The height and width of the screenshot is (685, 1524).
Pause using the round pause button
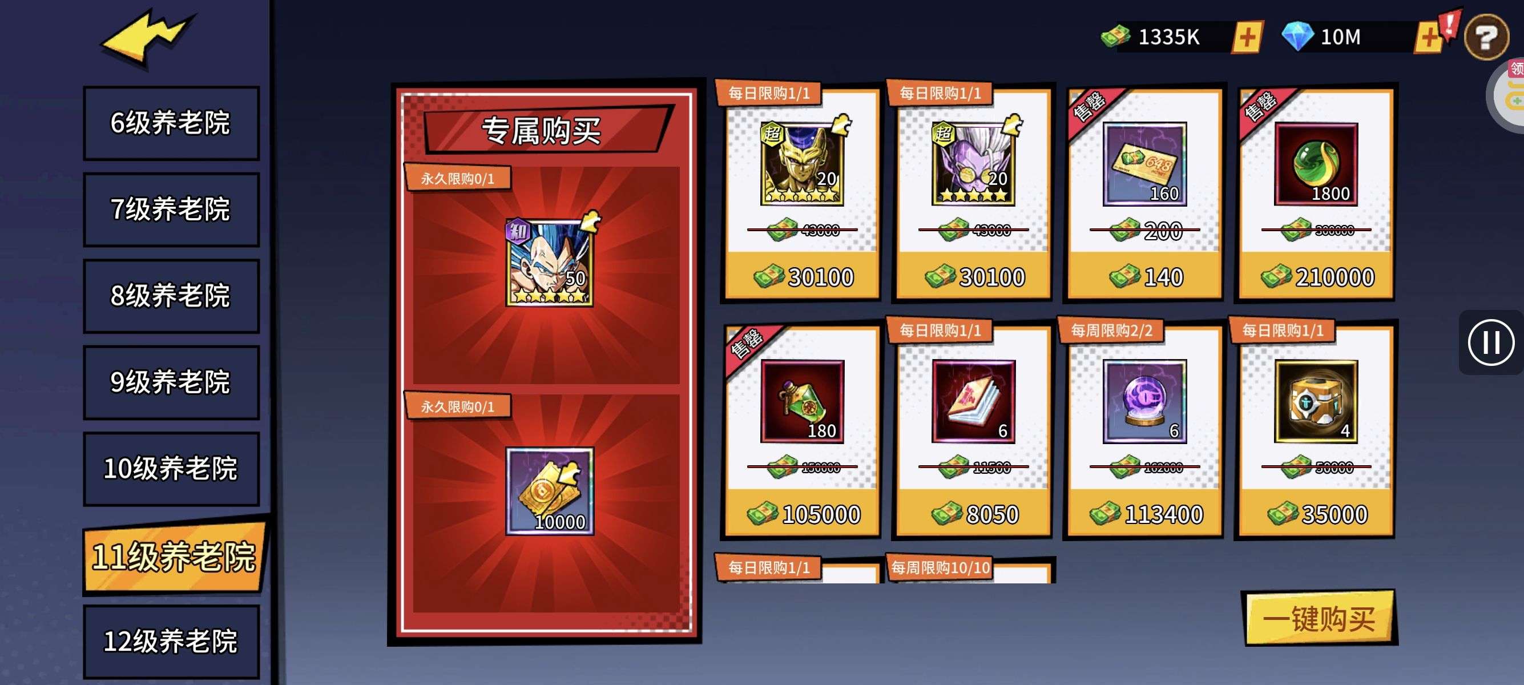coord(1491,342)
